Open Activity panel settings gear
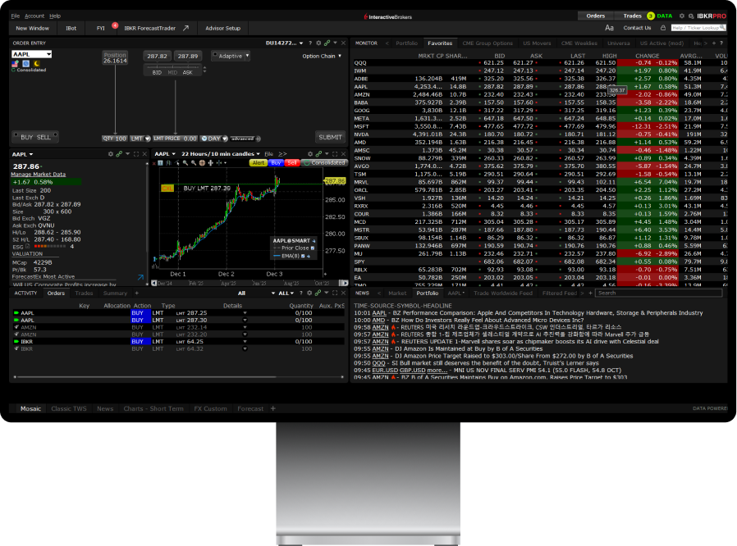Viewport: 737px width, 546px height. click(309, 293)
